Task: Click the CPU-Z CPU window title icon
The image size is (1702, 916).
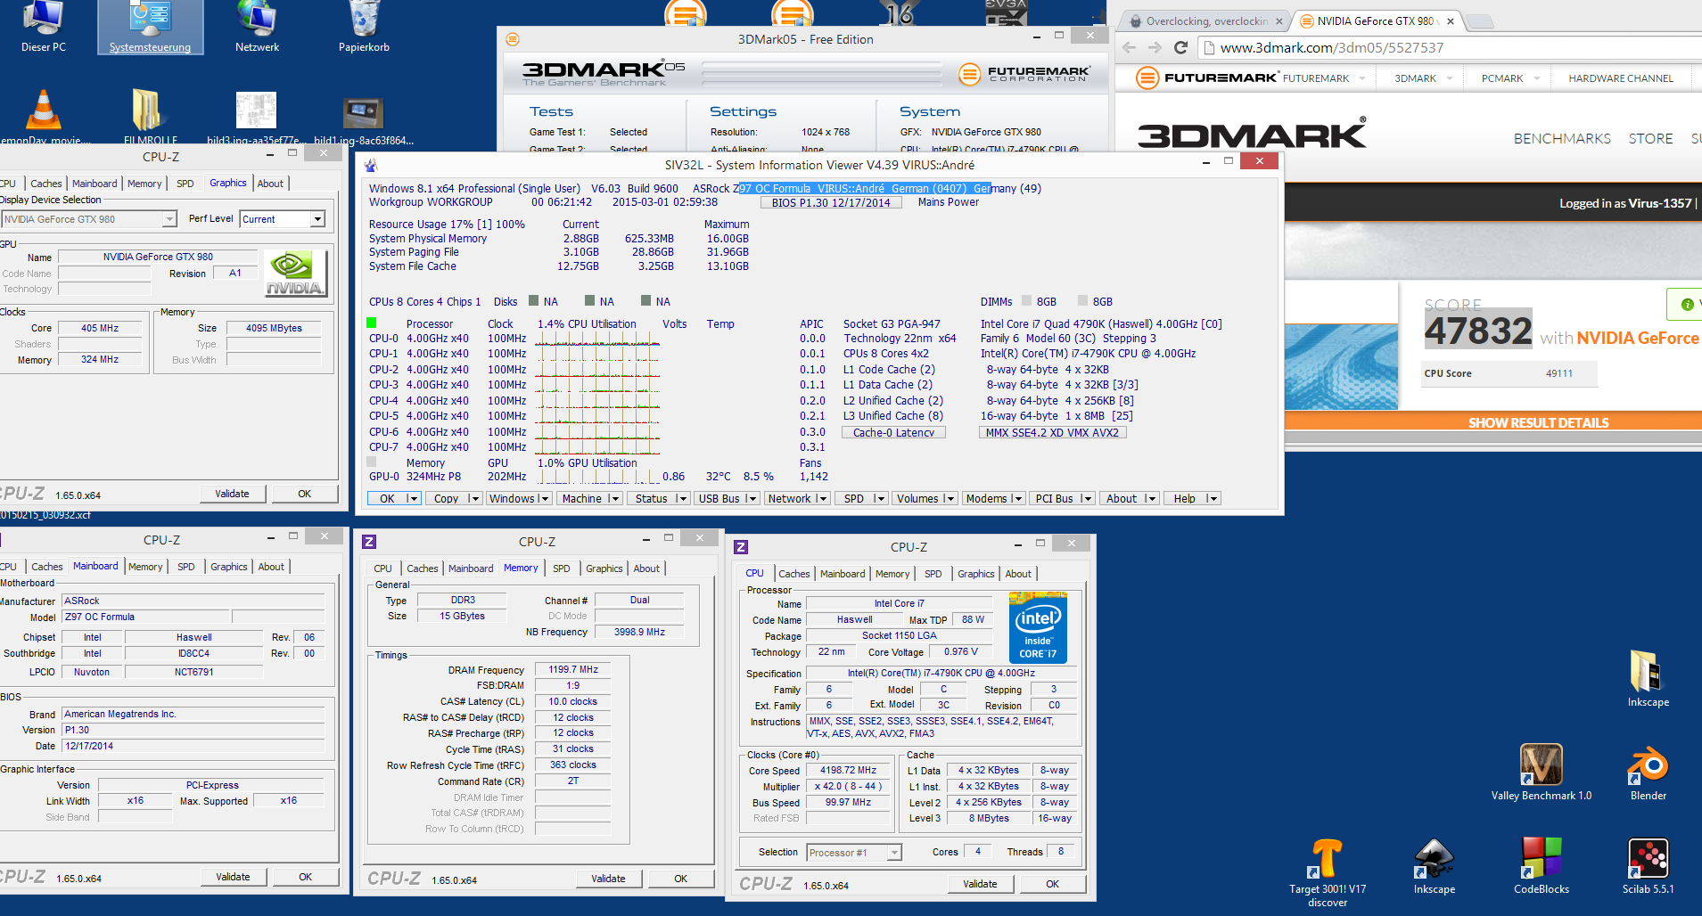Action: [x=741, y=547]
